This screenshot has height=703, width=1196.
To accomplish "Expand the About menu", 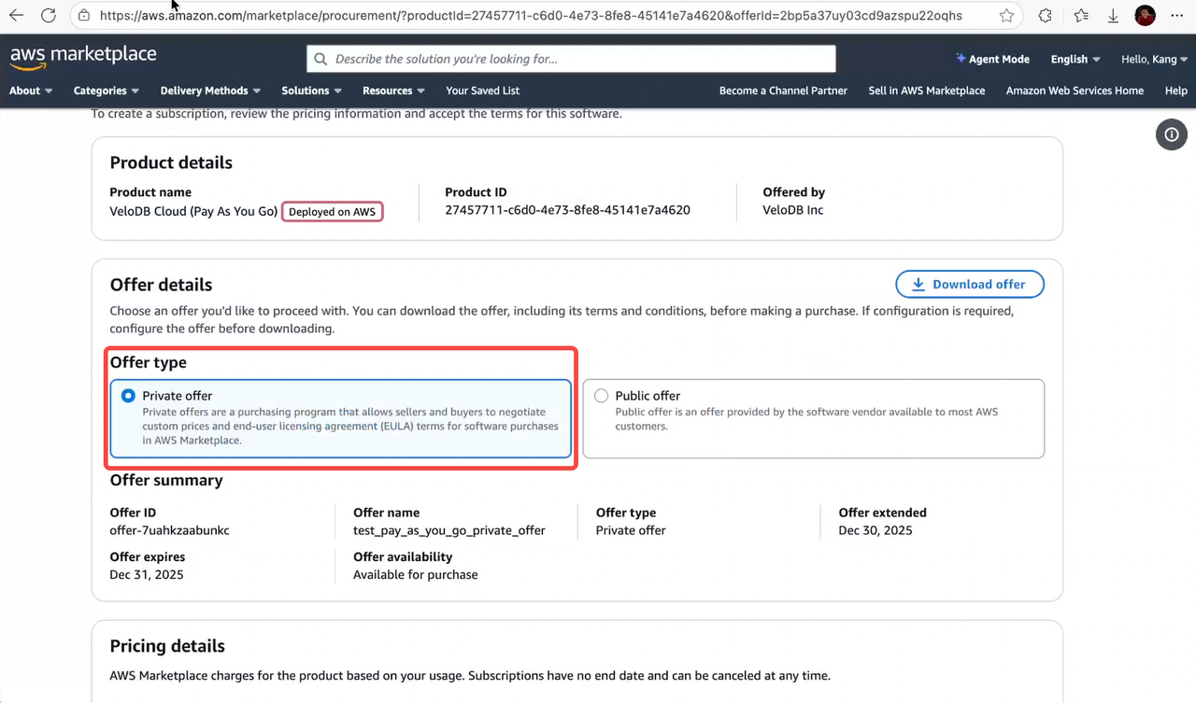I will pos(31,91).
